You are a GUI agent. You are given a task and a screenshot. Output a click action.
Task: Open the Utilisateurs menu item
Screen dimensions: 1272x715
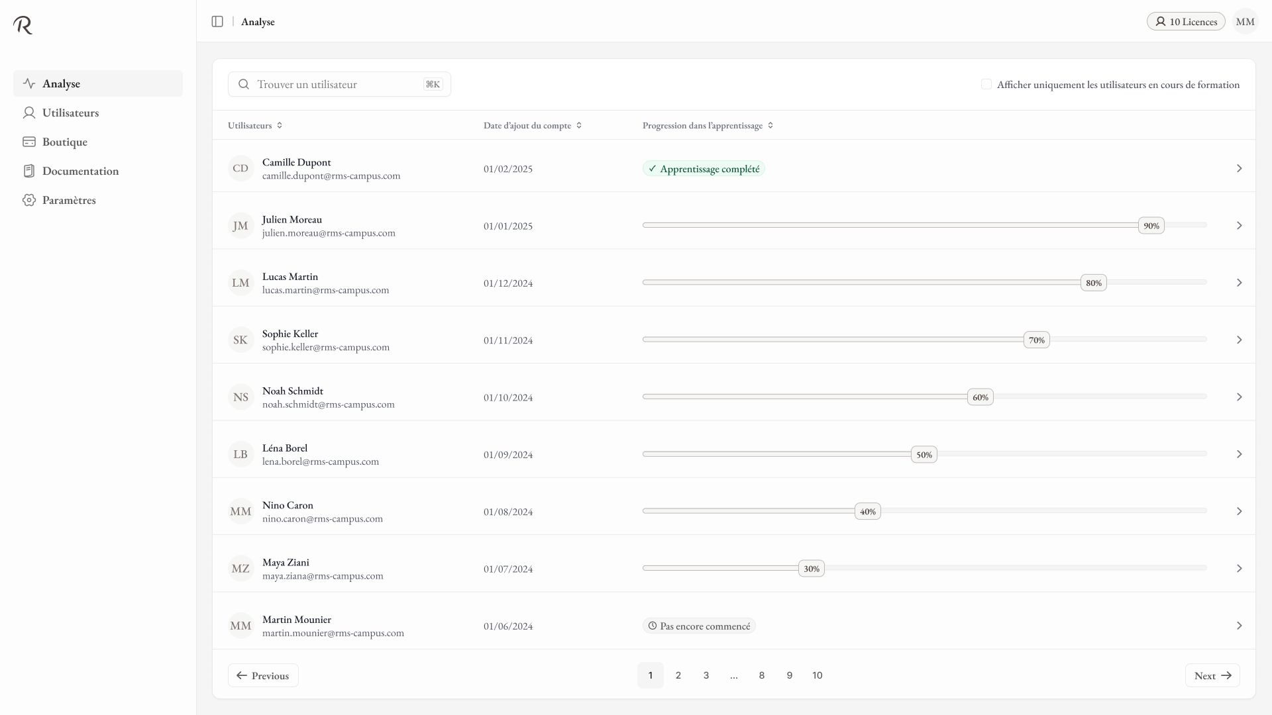coord(70,113)
